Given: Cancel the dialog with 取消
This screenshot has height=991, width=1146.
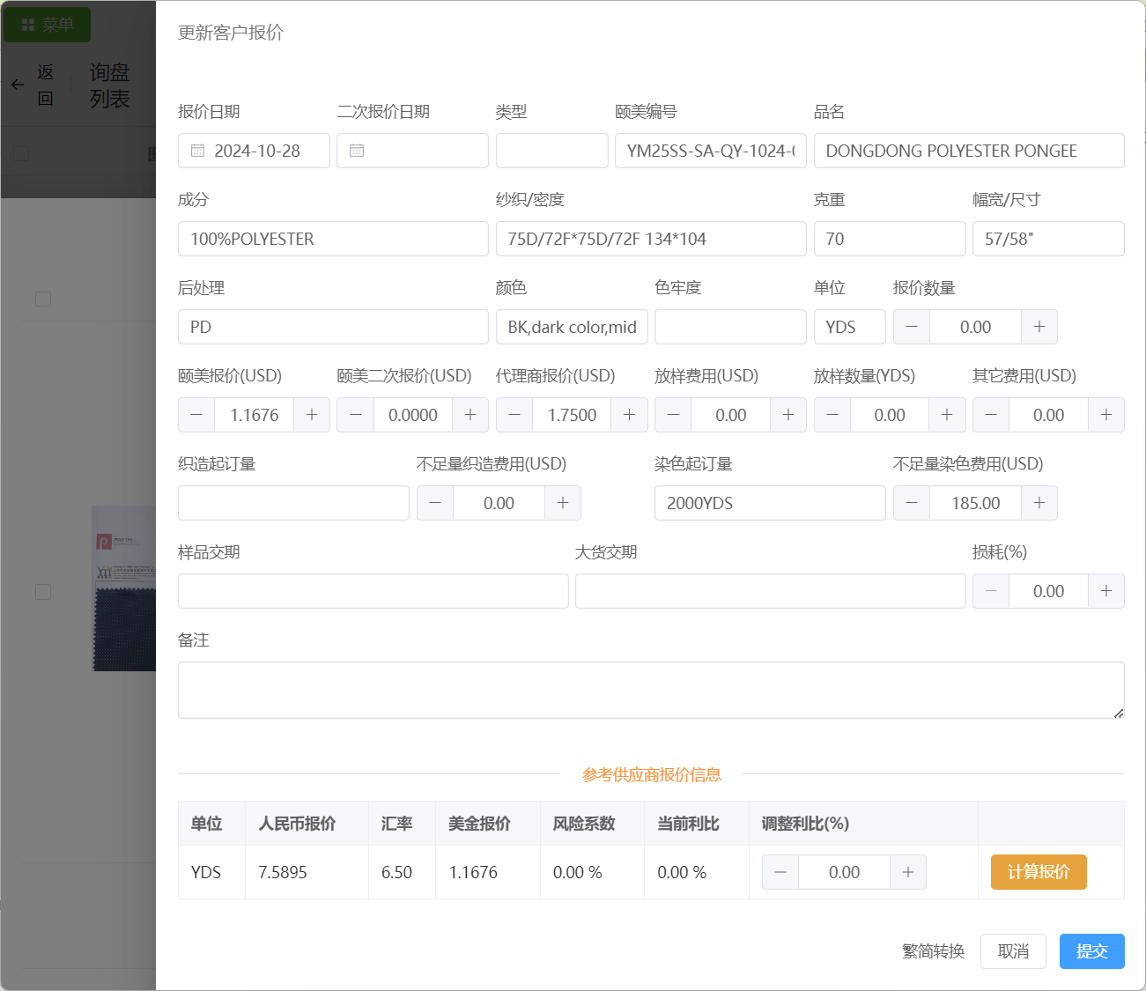Looking at the screenshot, I should click(1013, 951).
